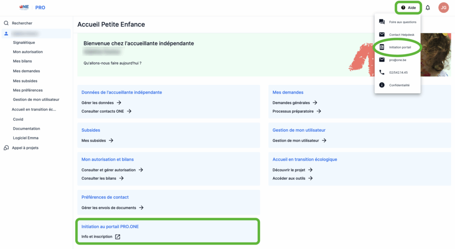Screen dimensions: 455x249
Task: Click the Appel à projets megaphone icon
Action: (6, 148)
